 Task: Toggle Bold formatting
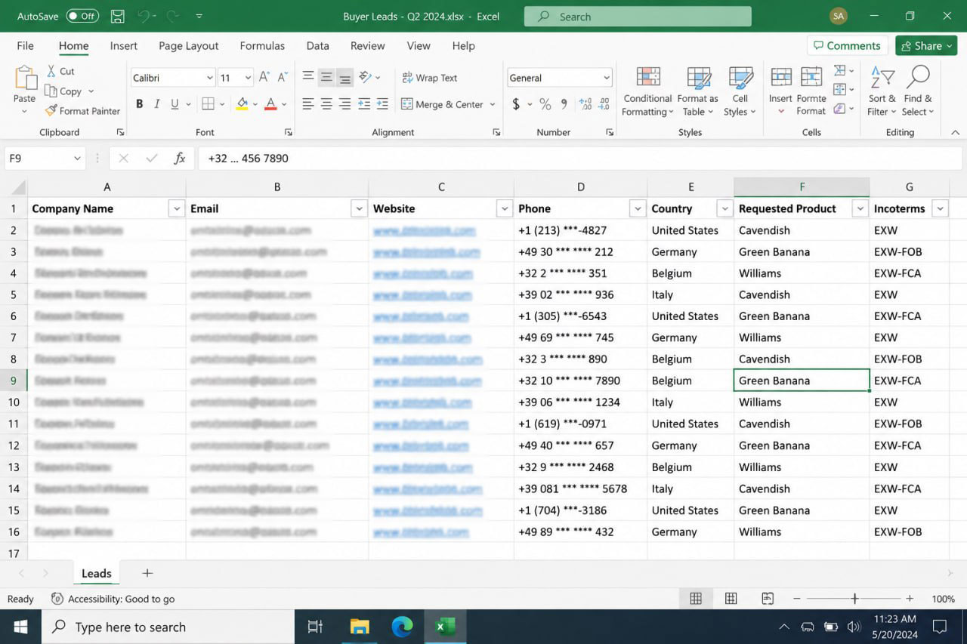click(x=139, y=104)
